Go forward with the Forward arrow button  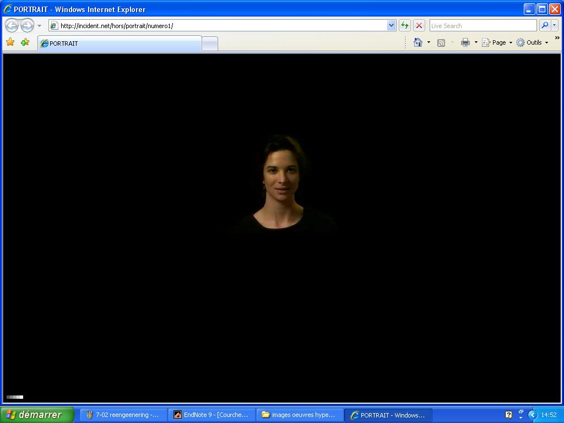click(x=27, y=25)
